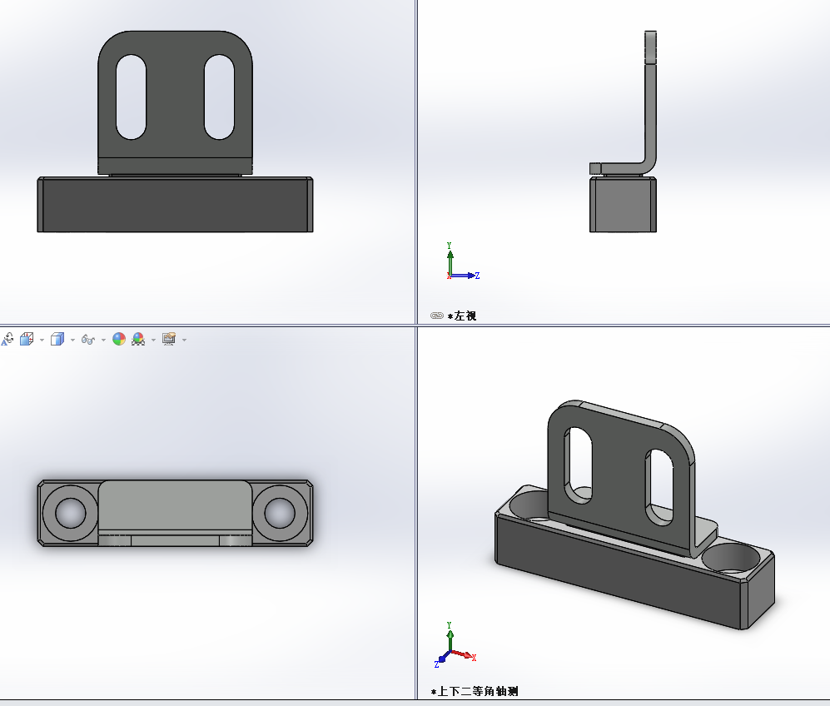
Task: Expand the Display Style dropdown arrow
Action: click(72, 340)
